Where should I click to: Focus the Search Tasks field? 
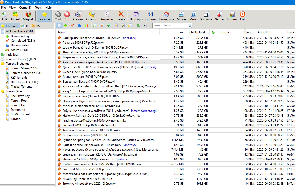coord(170,26)
